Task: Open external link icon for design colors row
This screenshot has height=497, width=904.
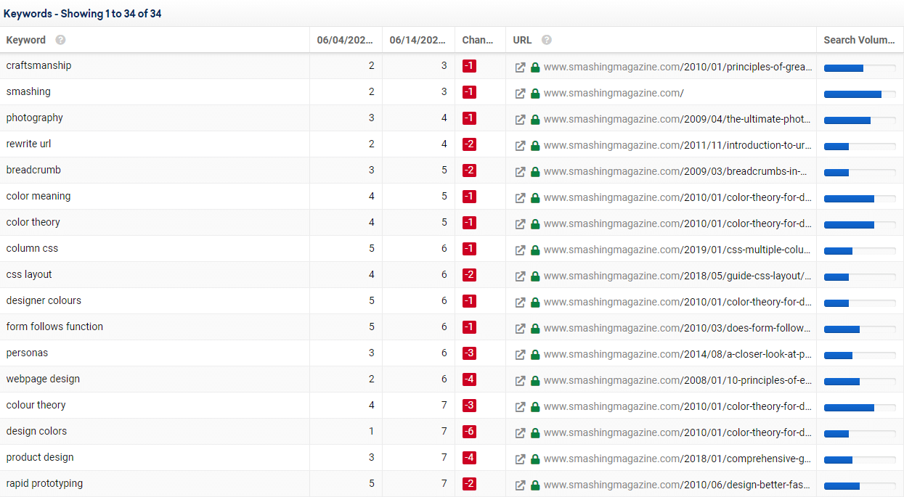Action: 520,433
